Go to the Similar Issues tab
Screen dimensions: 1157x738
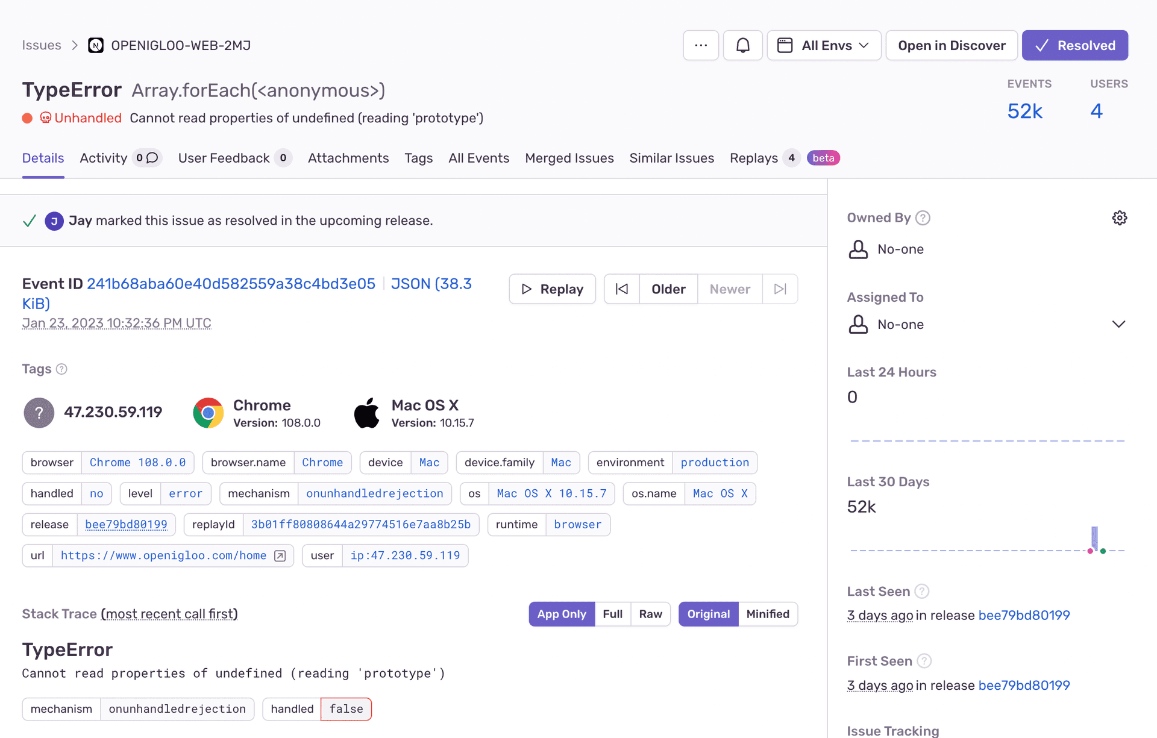[672, 158]
